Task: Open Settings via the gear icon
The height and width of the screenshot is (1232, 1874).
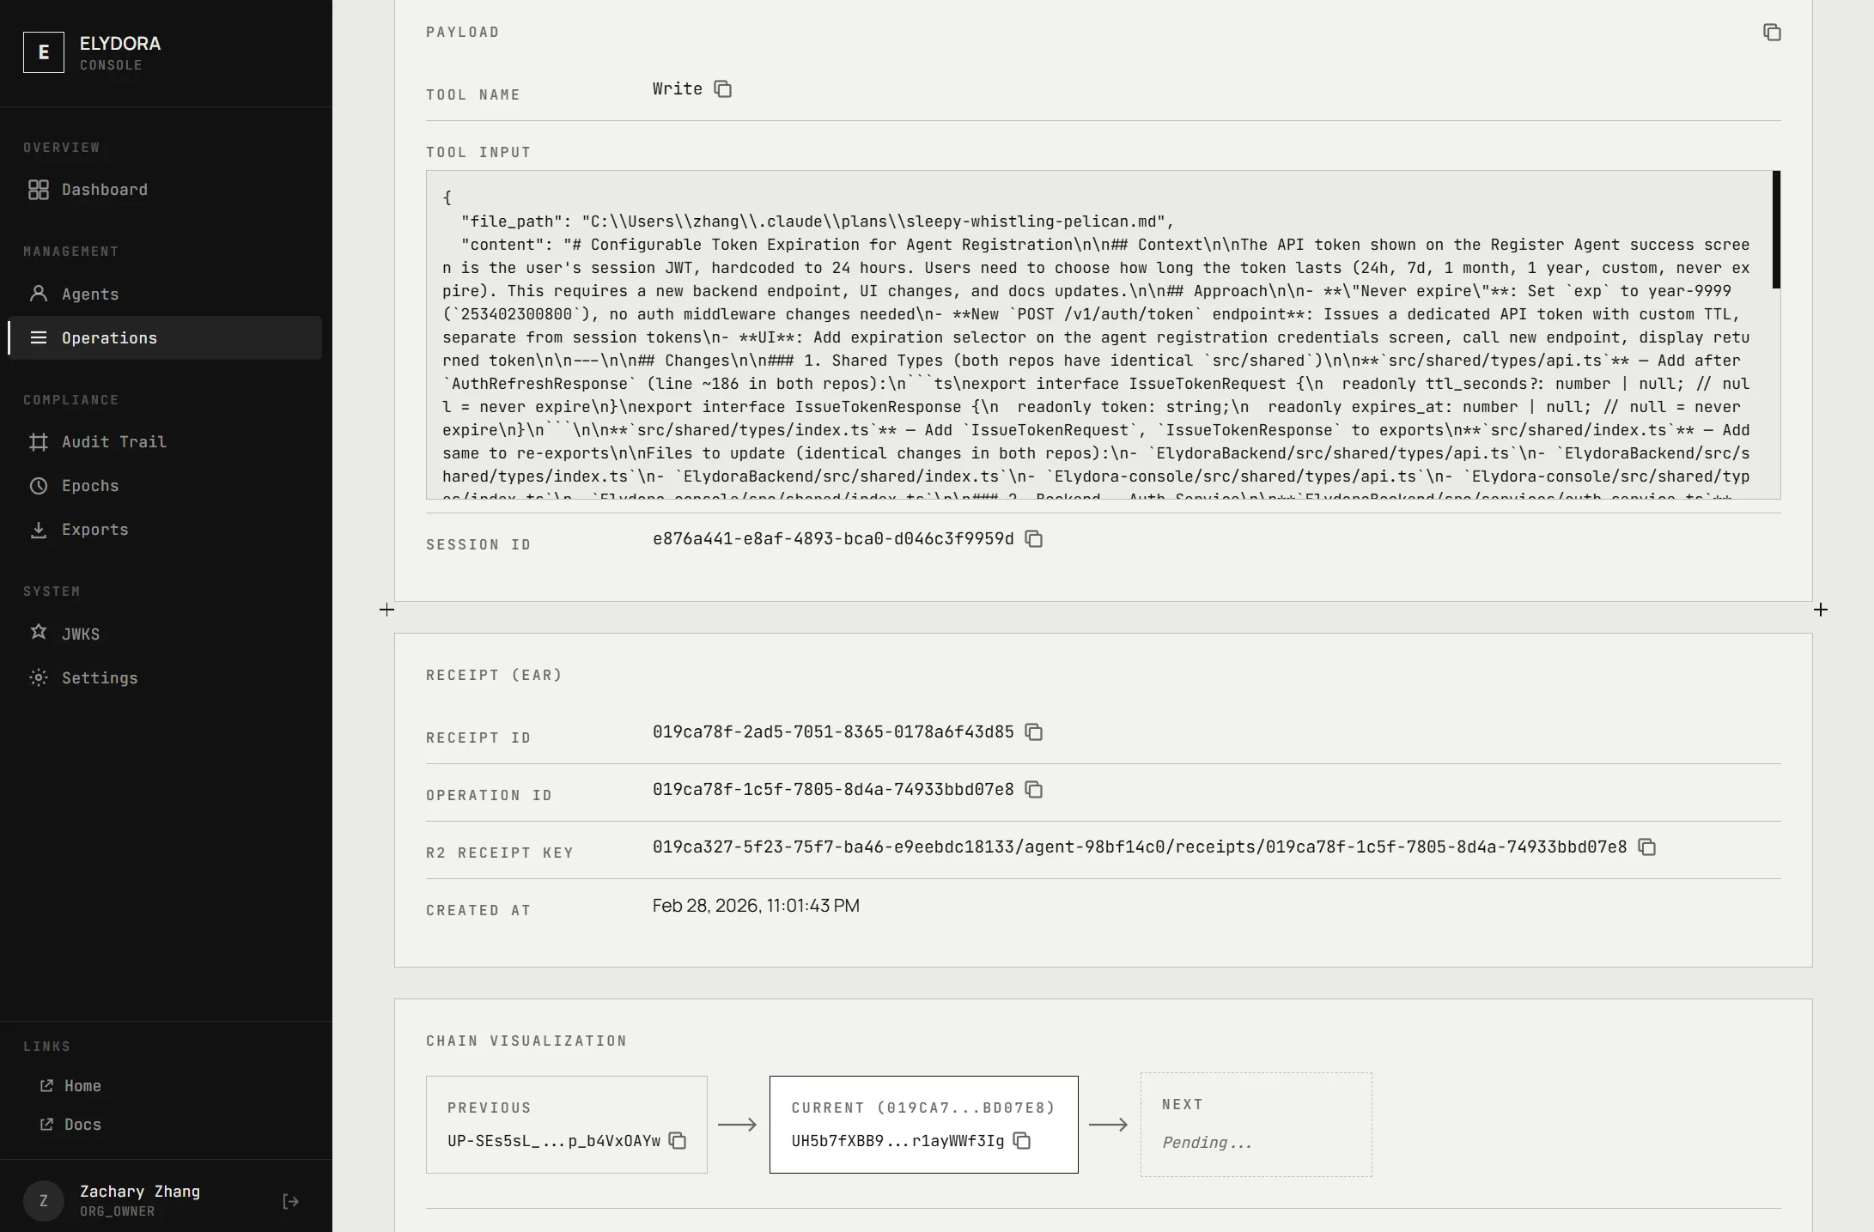Action: pyautogui.click(x=39, y=677)
